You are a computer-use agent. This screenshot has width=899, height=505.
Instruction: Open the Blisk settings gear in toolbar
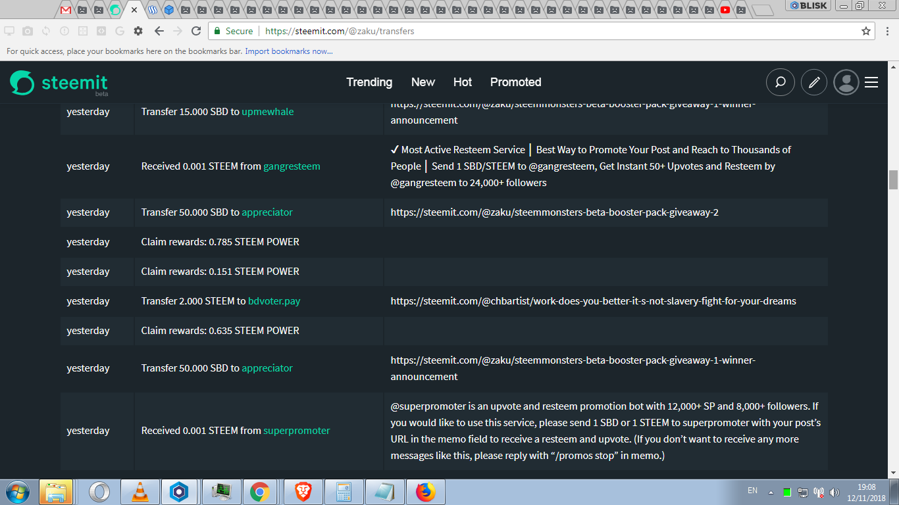click(138, 31)
